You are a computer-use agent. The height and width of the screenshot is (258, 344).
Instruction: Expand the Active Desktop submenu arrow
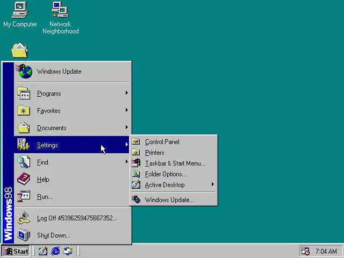(x=212, y=184)
